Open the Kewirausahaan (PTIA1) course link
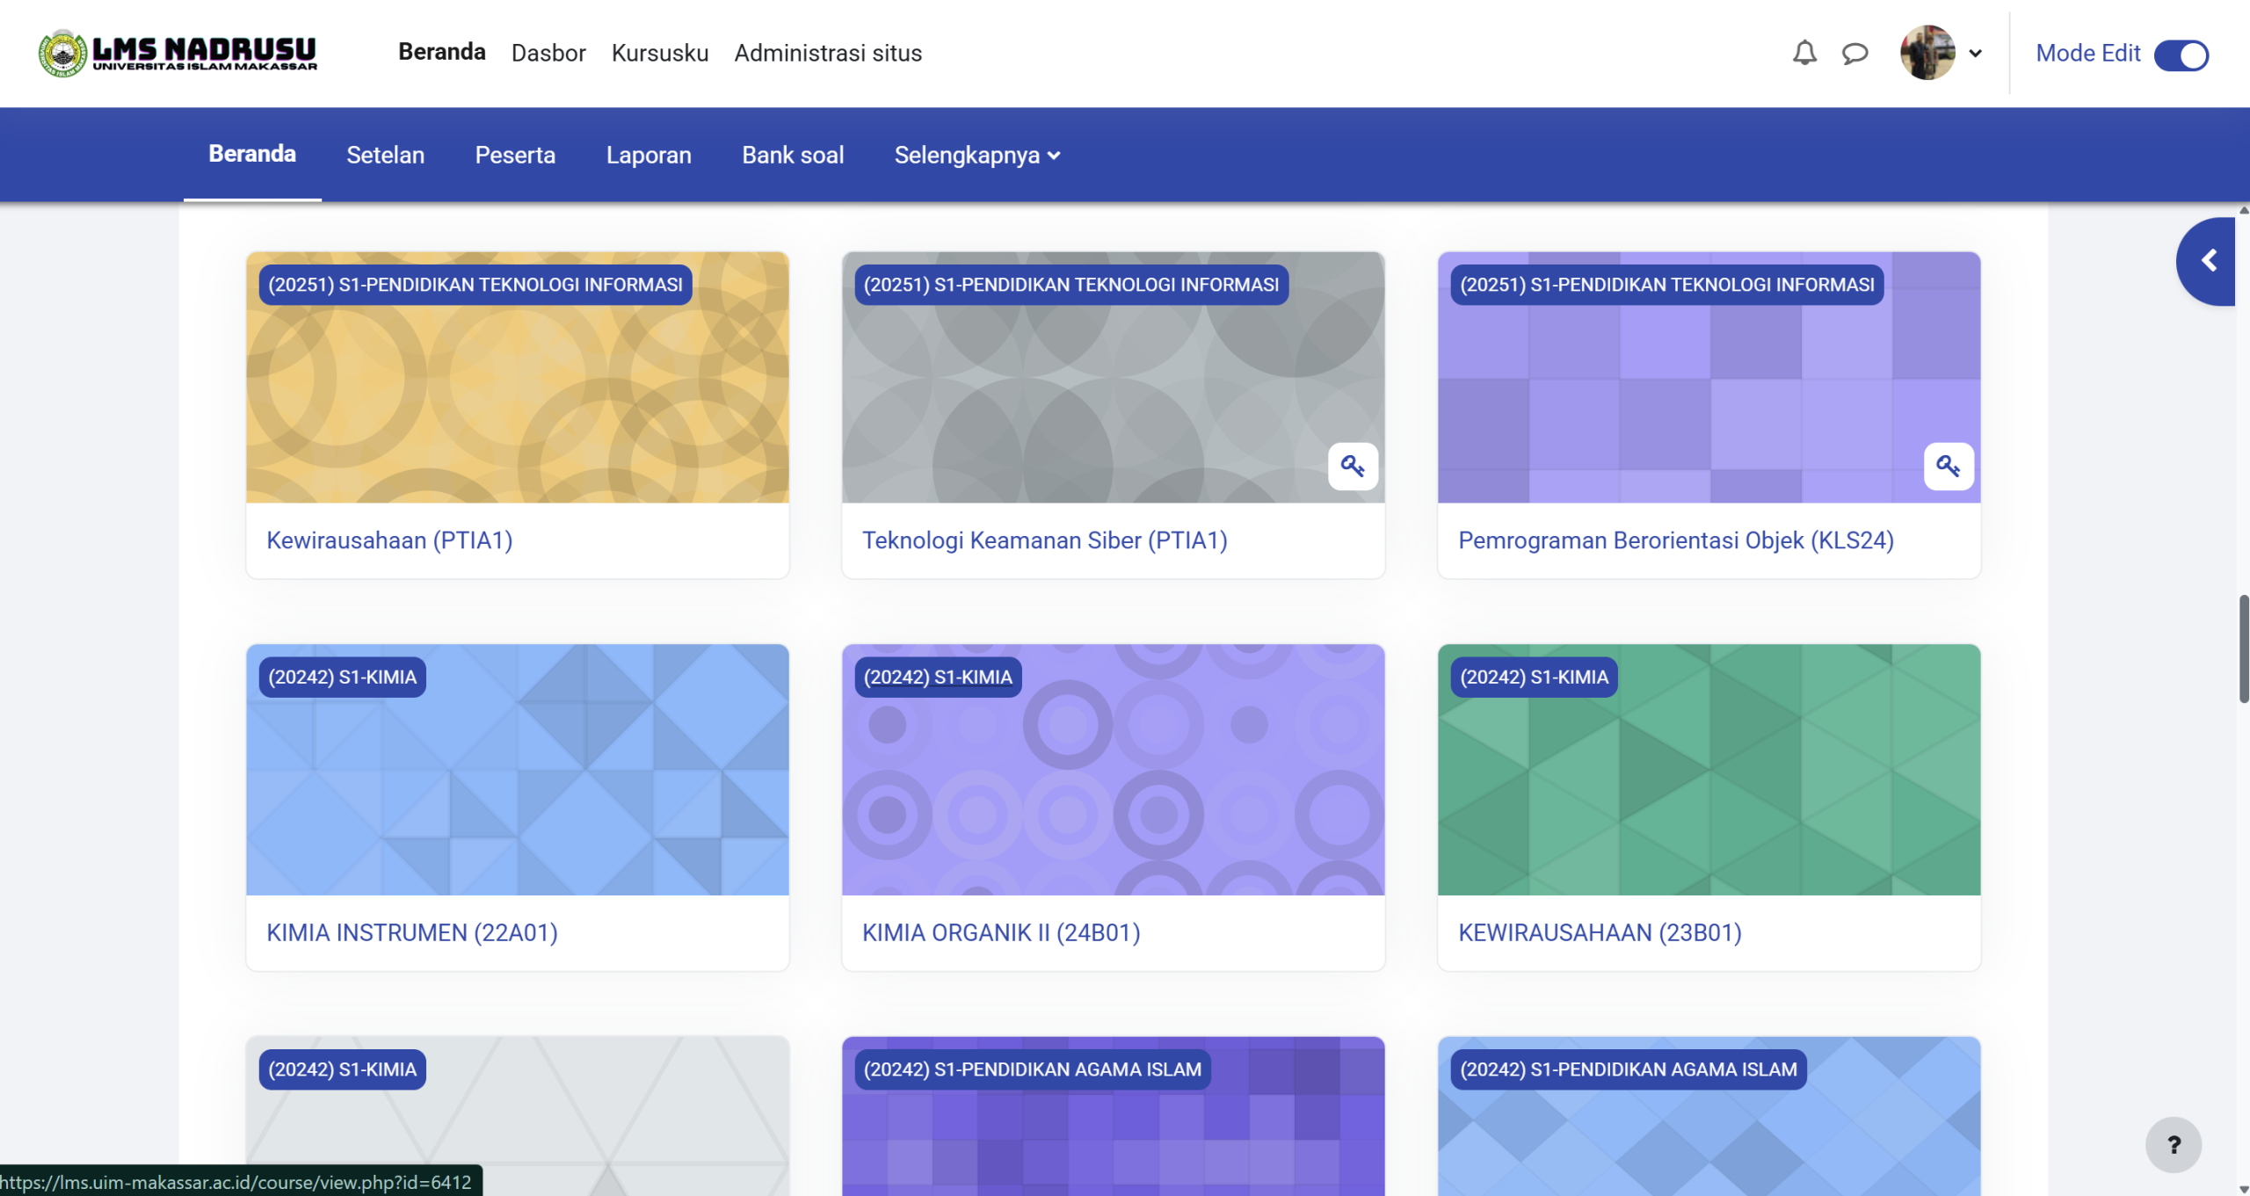This screenshot has width=2250, height=1196. coord(389,540)
